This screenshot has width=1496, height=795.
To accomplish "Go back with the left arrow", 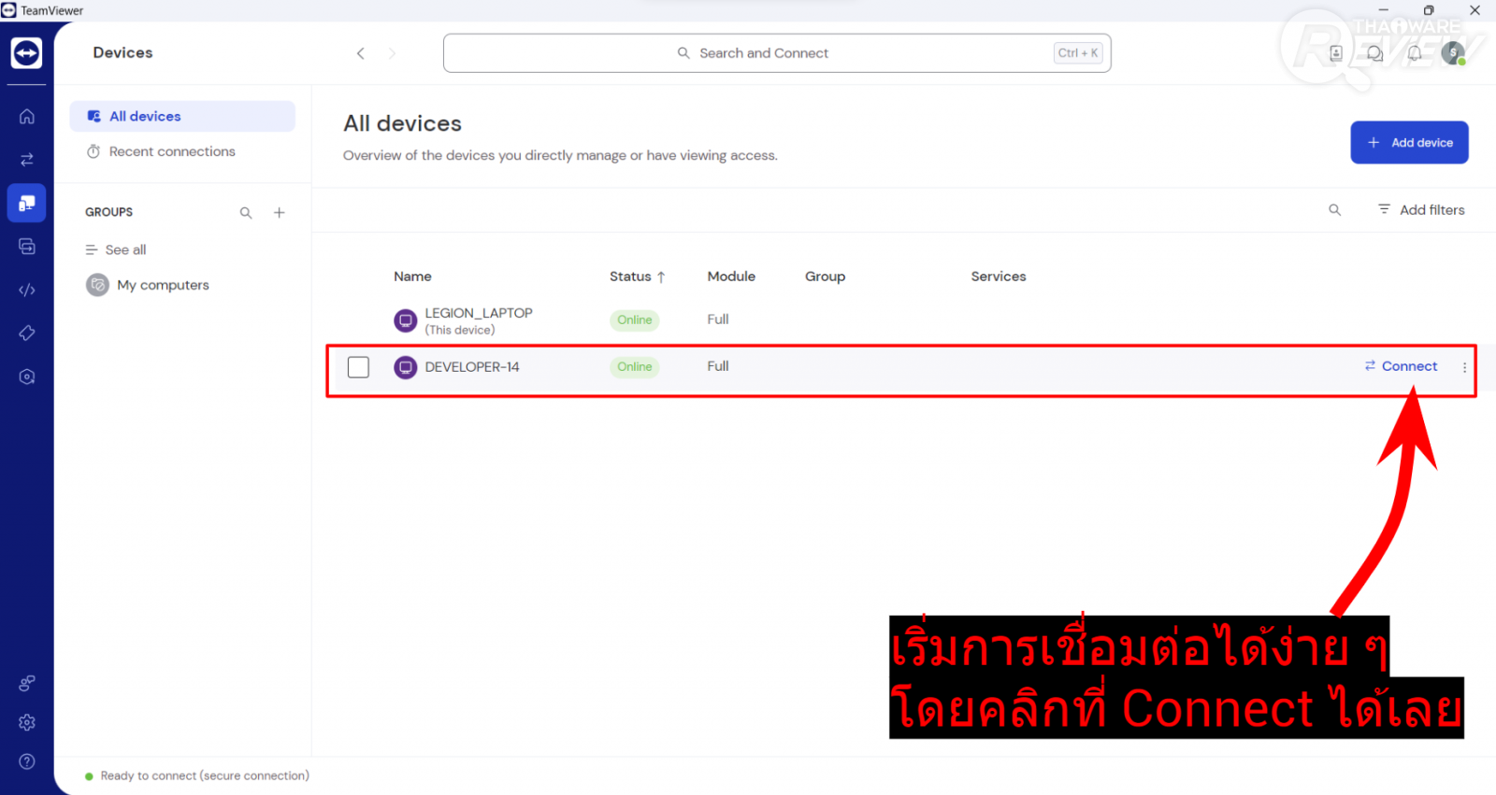I will [x=361, y=53].
